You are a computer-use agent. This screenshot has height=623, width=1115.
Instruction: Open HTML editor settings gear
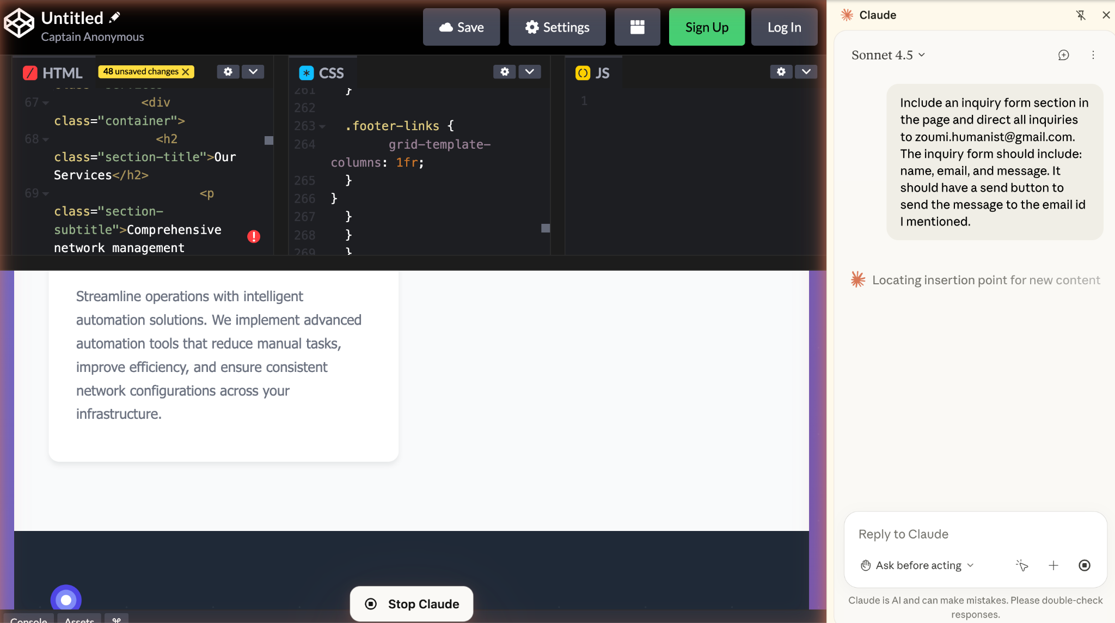tap(228, 72)
